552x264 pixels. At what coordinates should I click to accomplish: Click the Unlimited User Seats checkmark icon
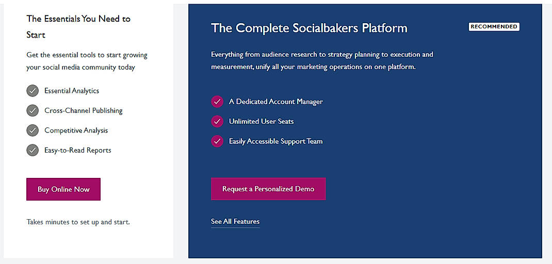(x=217, y=121)
